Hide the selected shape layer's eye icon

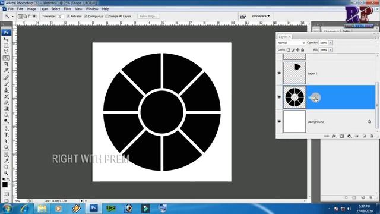(x=279, y=97)
